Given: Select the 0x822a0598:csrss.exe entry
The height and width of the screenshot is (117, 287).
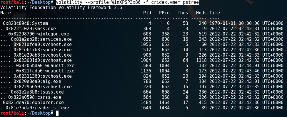Looking at the screenshot, I should pos(35,97).
